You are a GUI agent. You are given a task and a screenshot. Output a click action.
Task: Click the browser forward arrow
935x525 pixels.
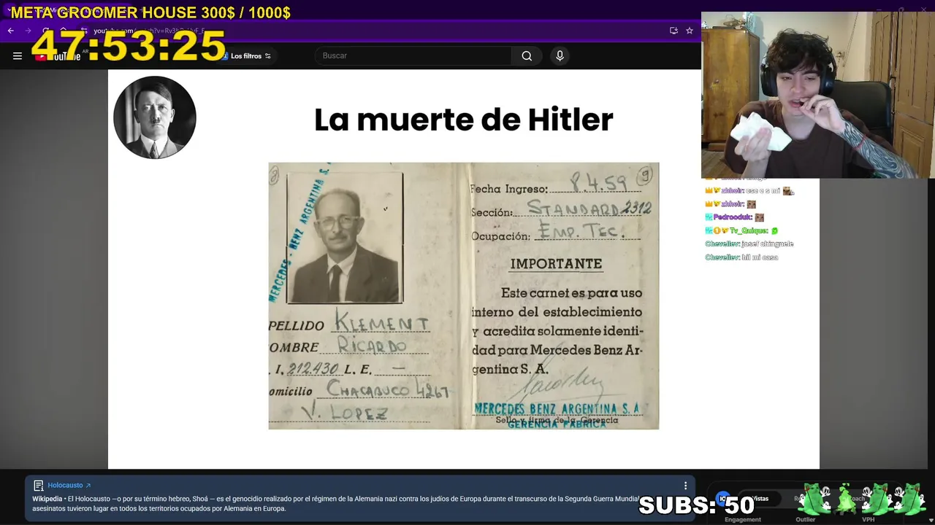click(28, 31)
